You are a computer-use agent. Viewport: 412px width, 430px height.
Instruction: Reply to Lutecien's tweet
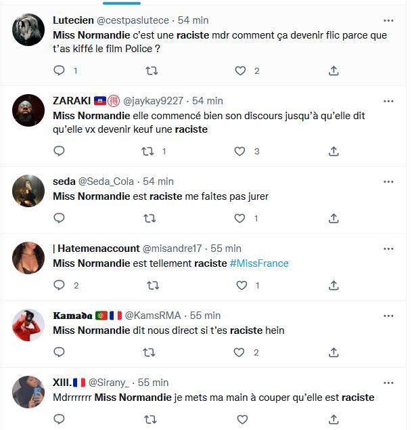coord(59,70)
